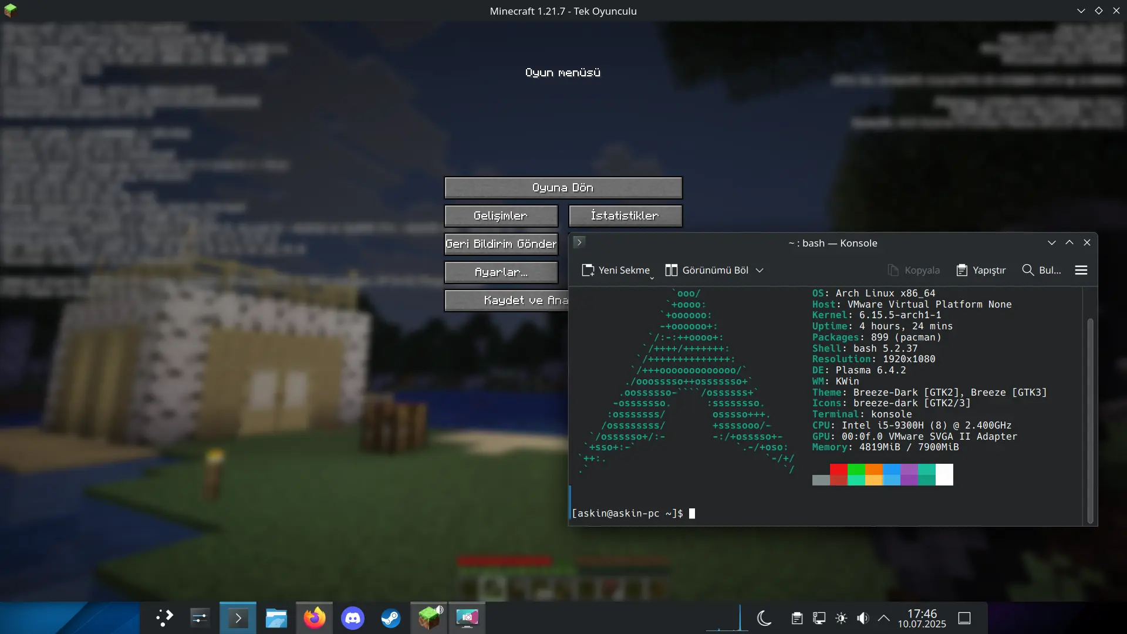Click the purple neofetch color block
This screenshot has width=1127, height=634.
click(x=909, y=474)
